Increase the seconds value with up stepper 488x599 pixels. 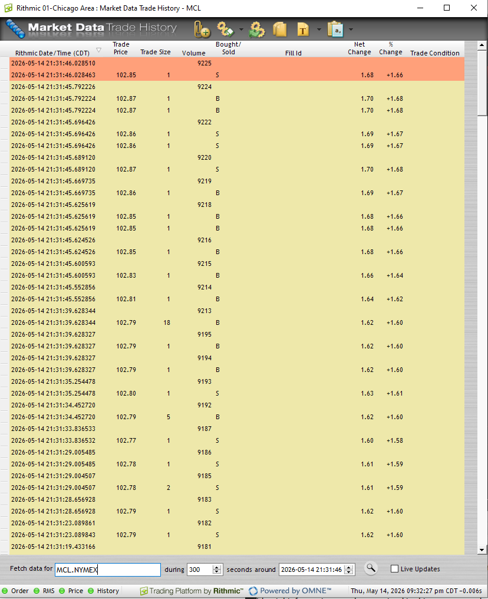coord(217,567)
